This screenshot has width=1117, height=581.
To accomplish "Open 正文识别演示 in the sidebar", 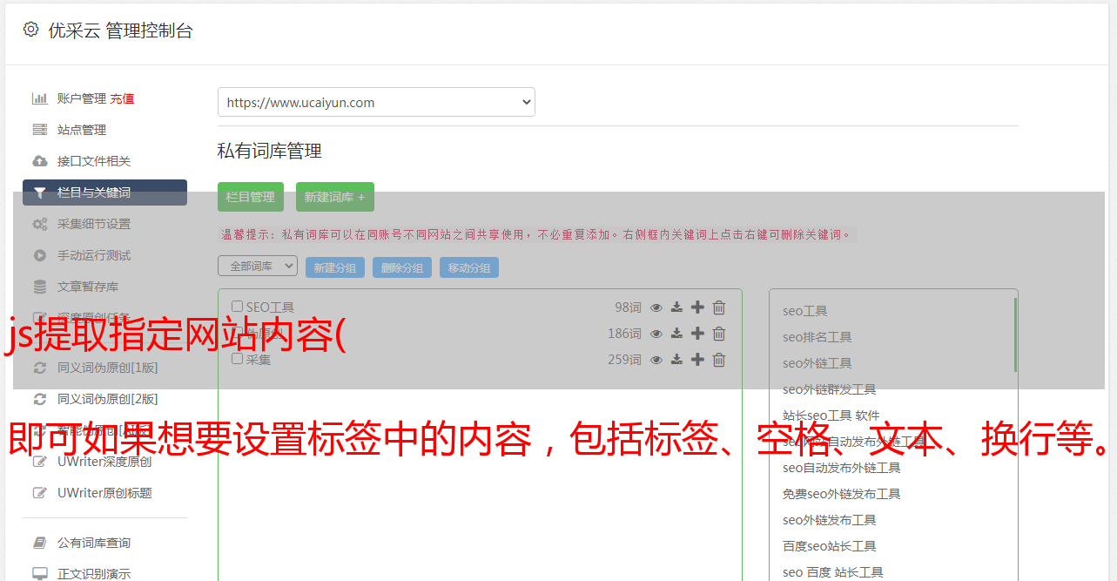I will 94,574.
